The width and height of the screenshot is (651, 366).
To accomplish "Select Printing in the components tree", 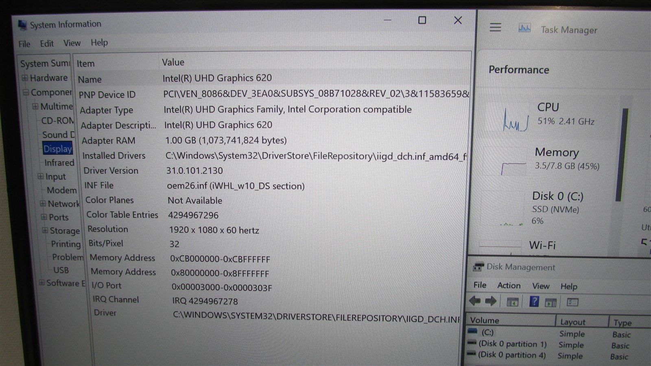I will tap(66, 244).
